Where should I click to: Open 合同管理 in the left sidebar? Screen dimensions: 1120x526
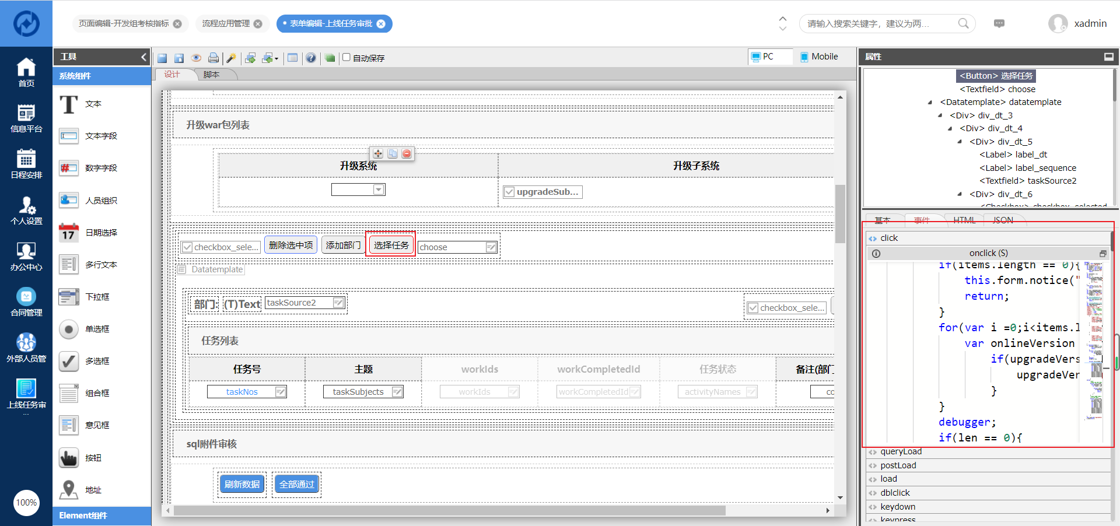coord(26,302)
